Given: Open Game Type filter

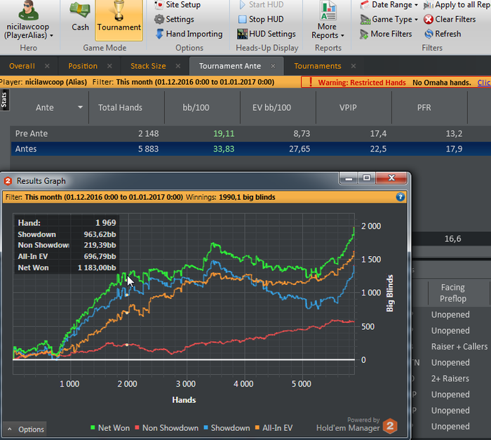Looking at the screenshot, I should tap(389, 19).
